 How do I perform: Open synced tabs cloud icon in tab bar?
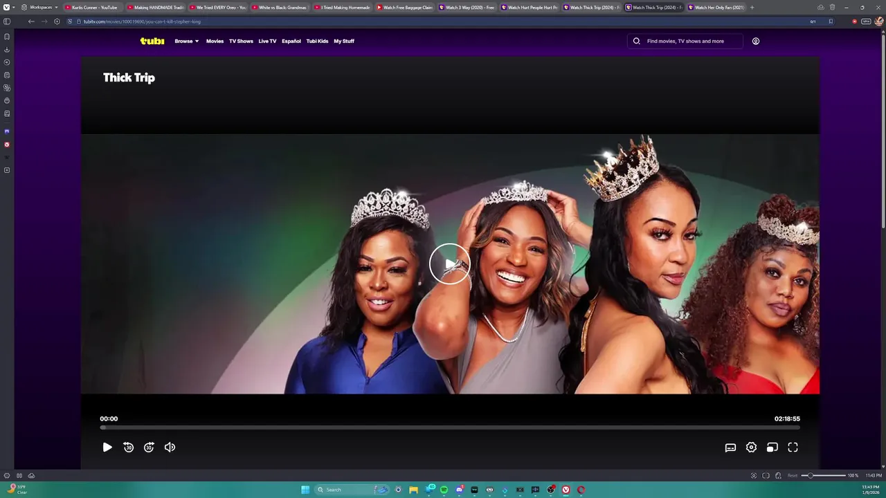pyautogui.click(x=821, y=7)
